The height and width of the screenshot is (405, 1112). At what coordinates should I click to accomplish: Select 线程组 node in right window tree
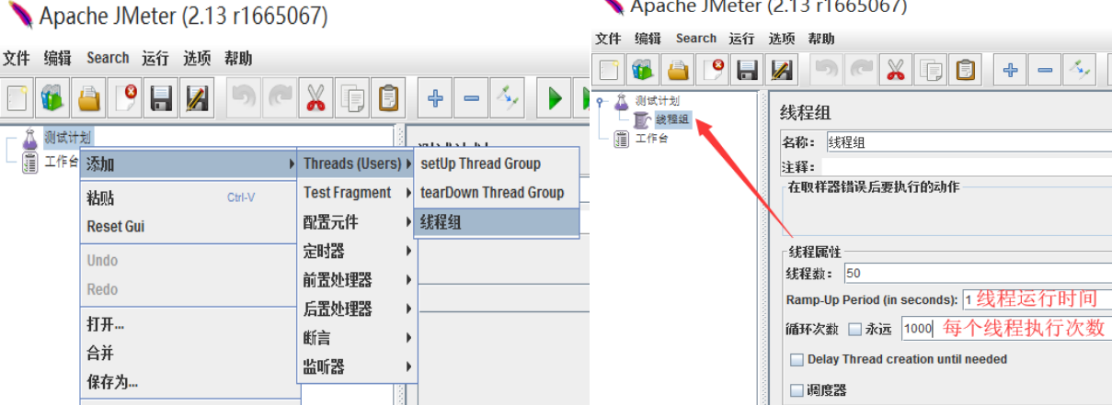point(672,119)
